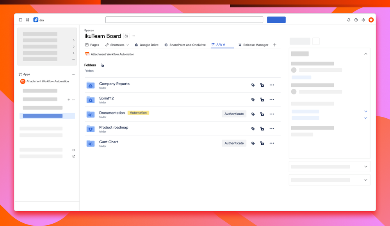Click the Documentation SharePoint folder icon

[91, 114]
